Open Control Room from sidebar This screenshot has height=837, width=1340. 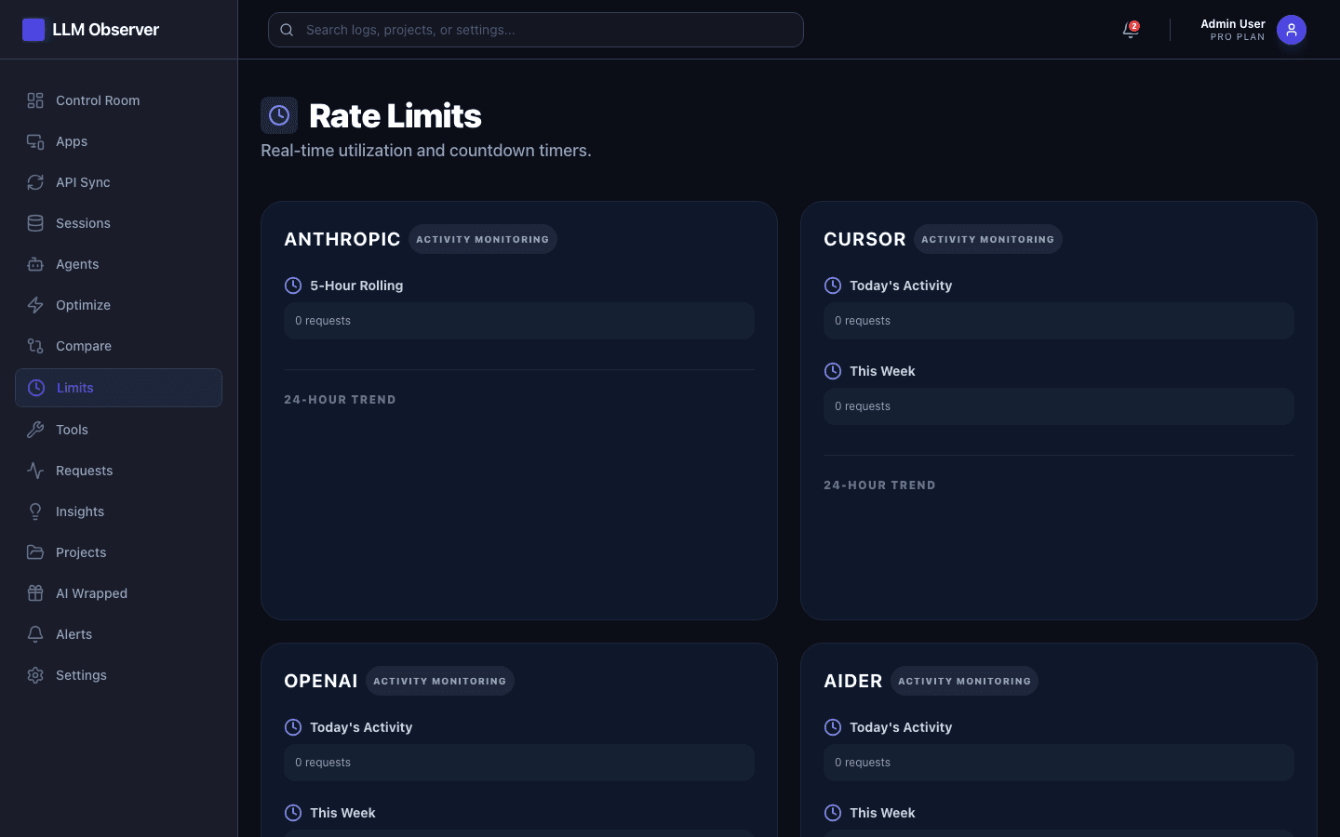click(118, 100)
